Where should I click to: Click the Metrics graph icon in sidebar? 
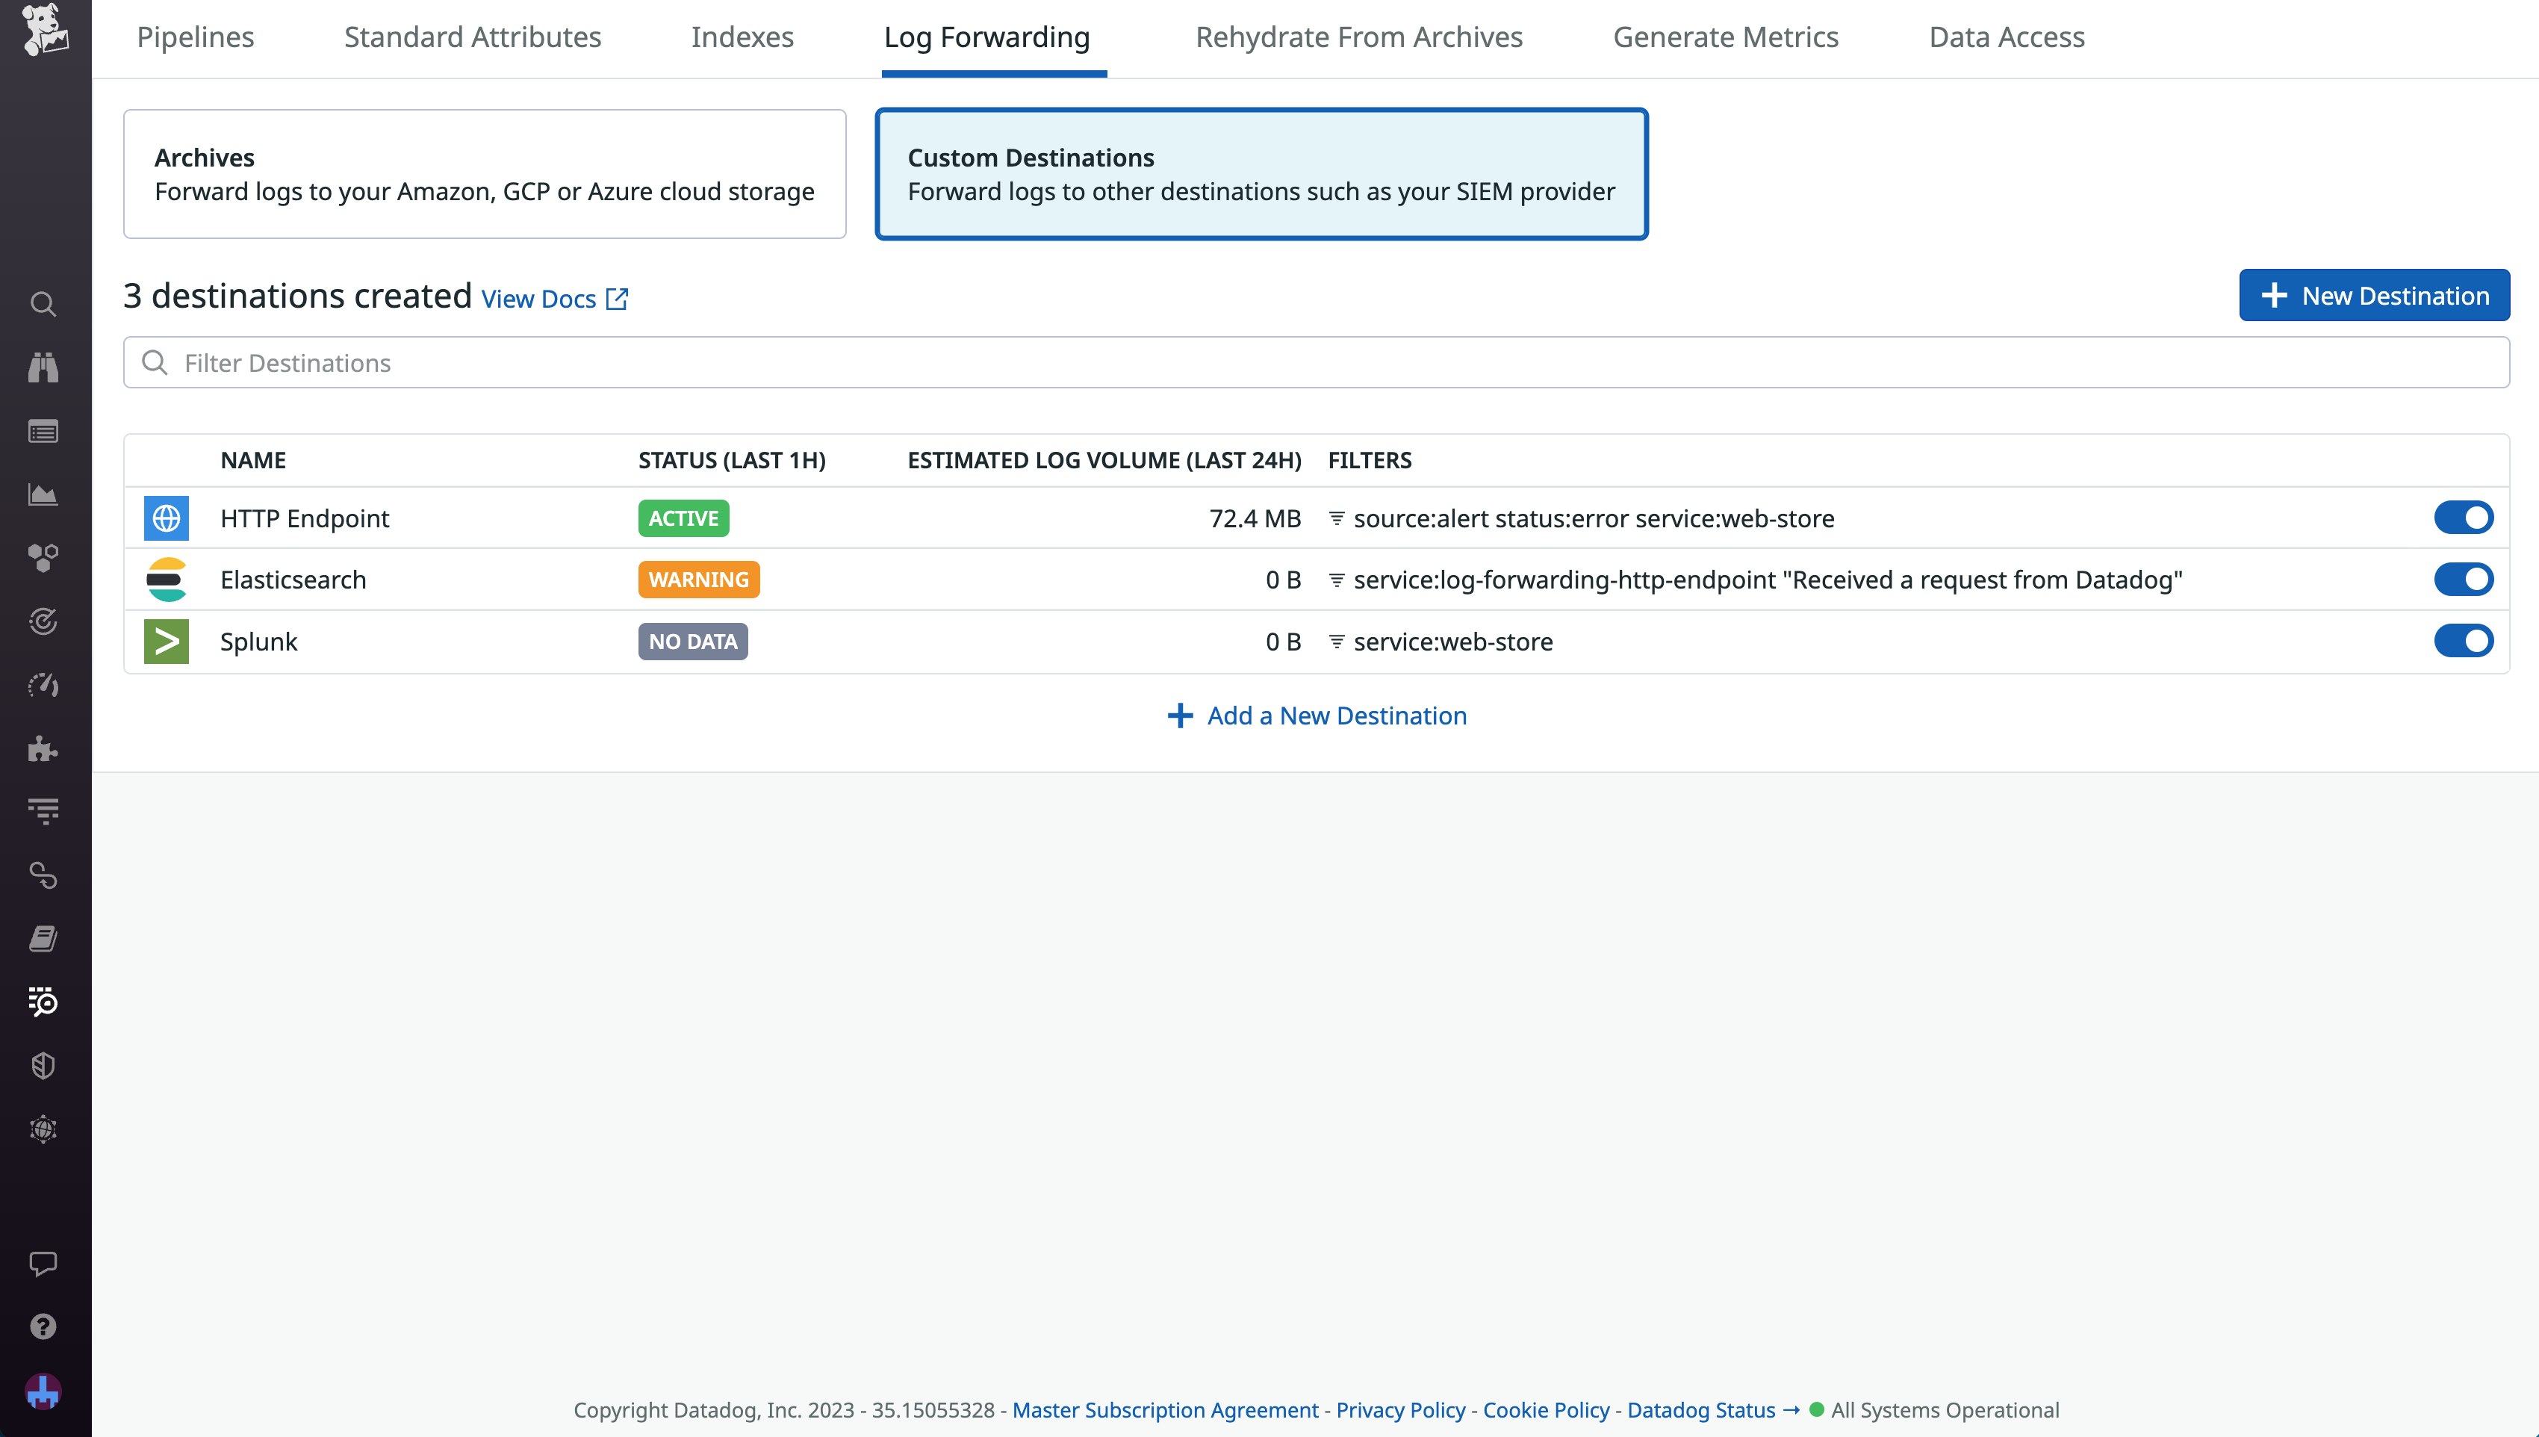(44, 495)
